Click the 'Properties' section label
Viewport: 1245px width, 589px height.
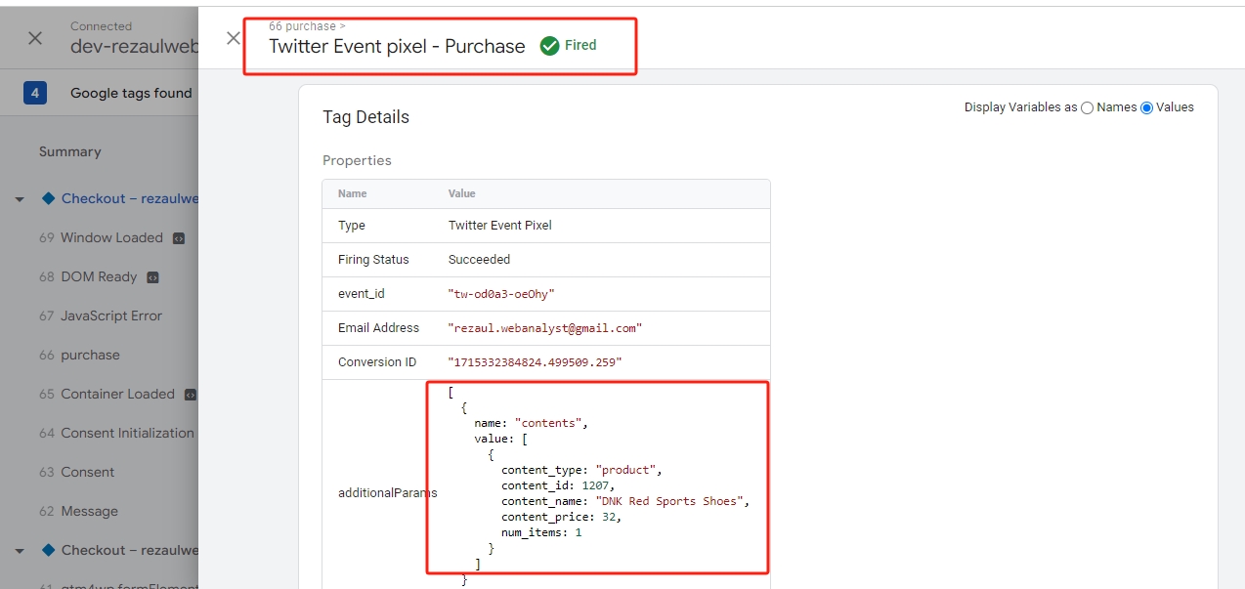[x=357, y=160]
